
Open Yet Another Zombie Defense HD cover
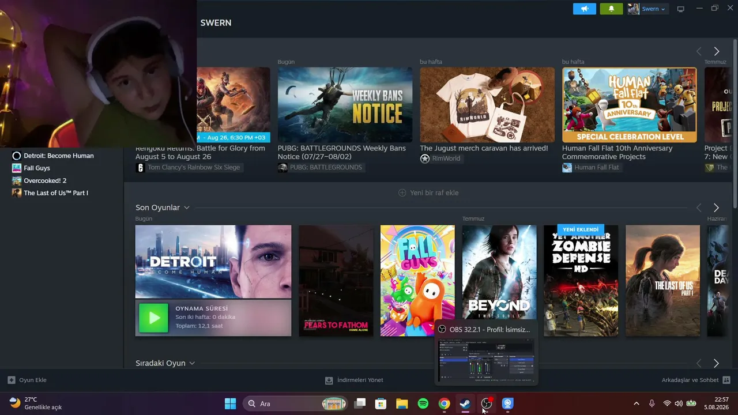tap(581, 281)
